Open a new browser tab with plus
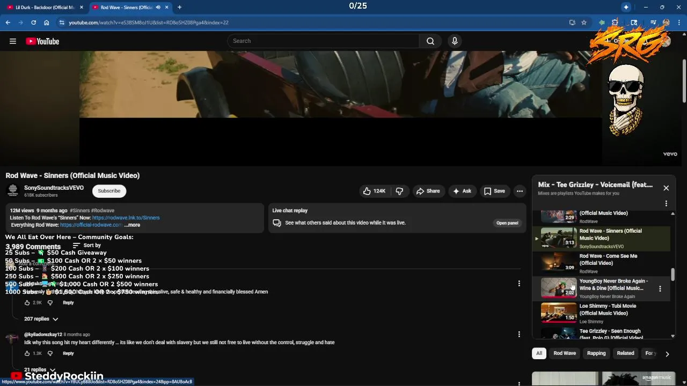This screenshot has height=386, width=687. (179, 7)
